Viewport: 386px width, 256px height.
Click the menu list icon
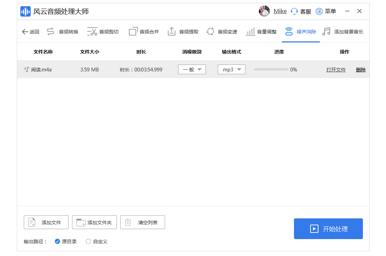point(319,11)
